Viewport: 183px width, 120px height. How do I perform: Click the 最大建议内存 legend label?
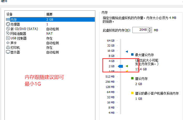click(144, 55)
